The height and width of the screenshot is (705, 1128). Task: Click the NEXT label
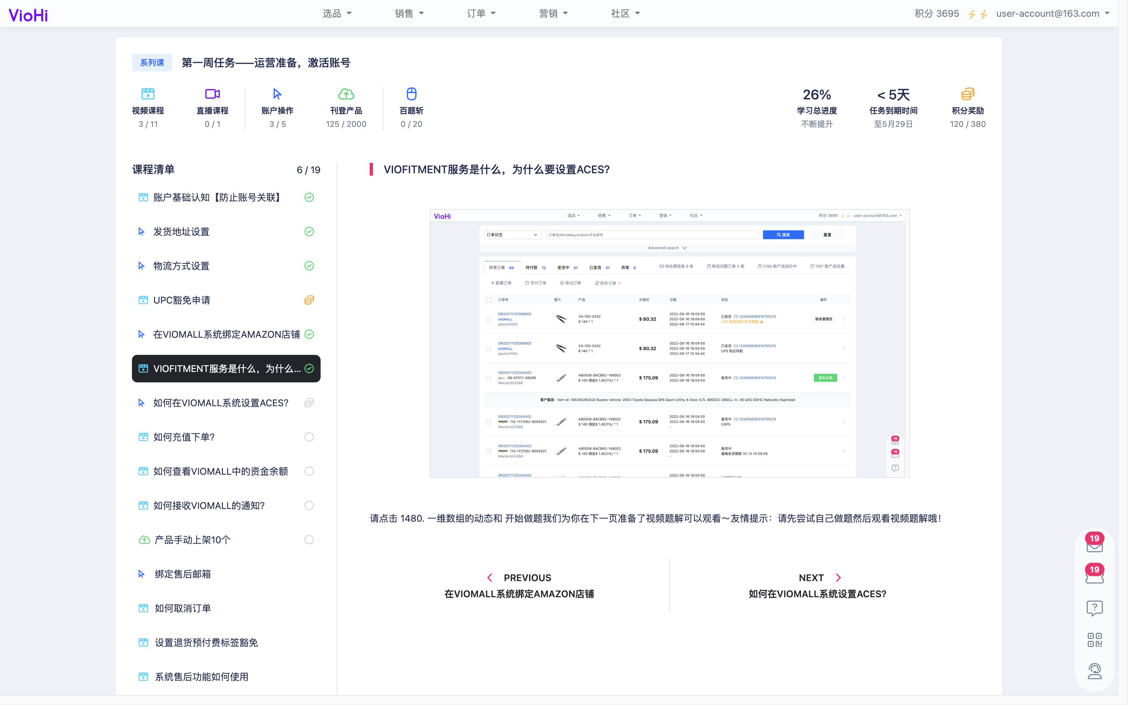coord(811,578)
